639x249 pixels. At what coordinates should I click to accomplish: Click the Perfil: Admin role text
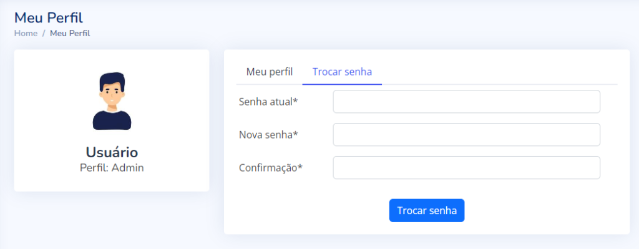tap(112, 168)
